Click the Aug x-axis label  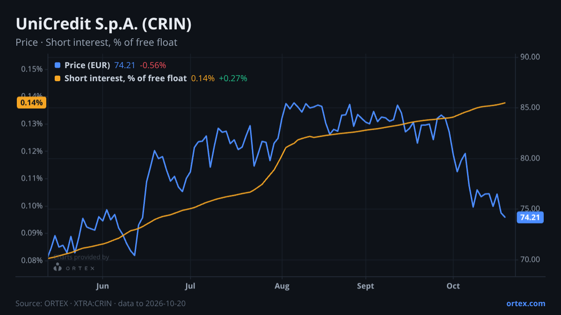282,286
